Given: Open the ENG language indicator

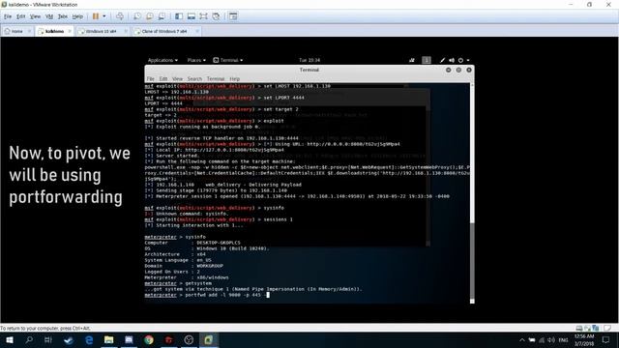Looking at the screenshot, I should [x=563, y=339].
